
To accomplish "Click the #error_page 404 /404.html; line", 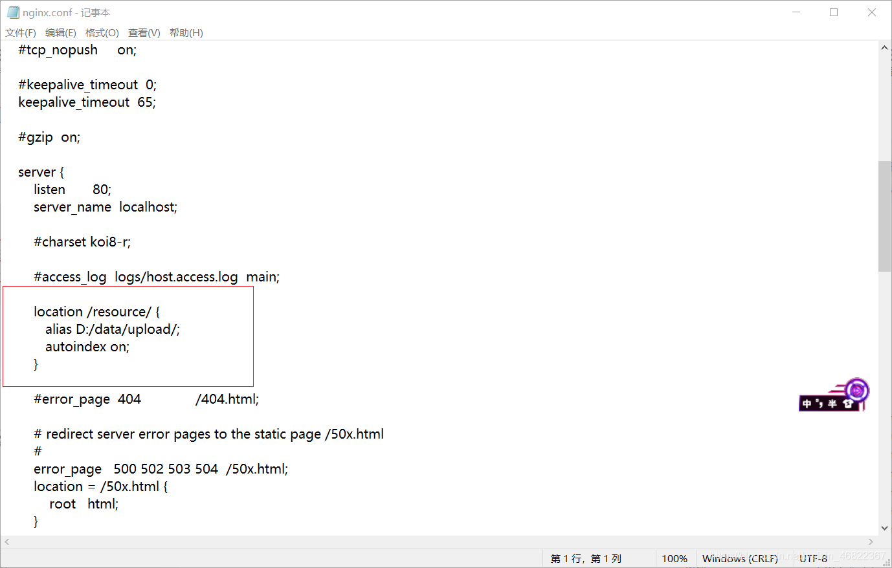I will [x=146, y=400].
